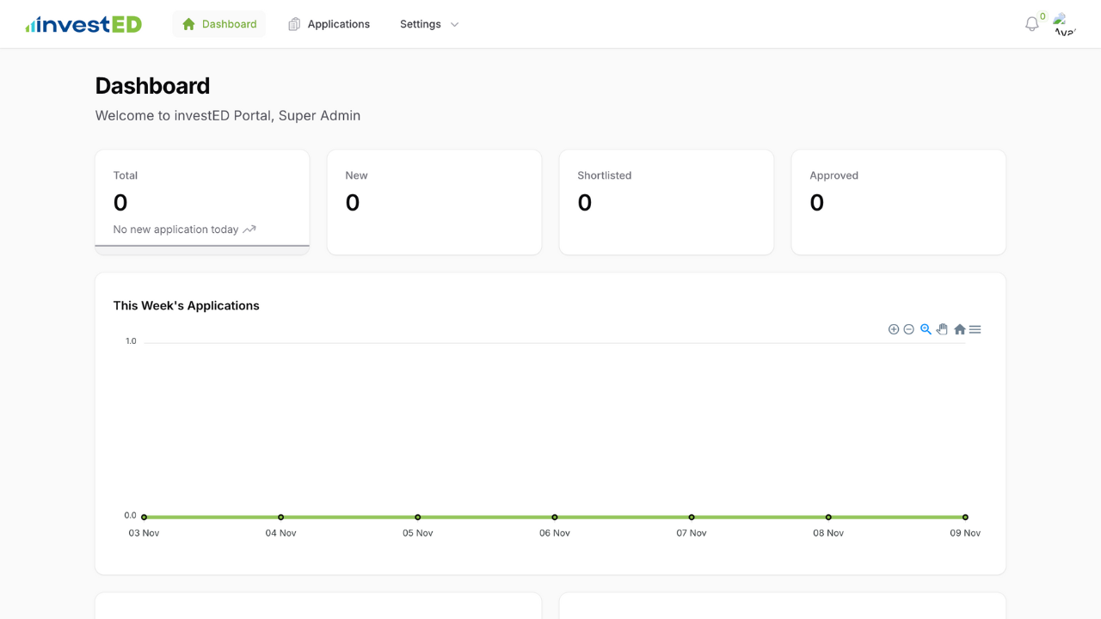1101x619 pixels.
Task: Open notifications via the bell icon
Action: tap(1030, 24)
